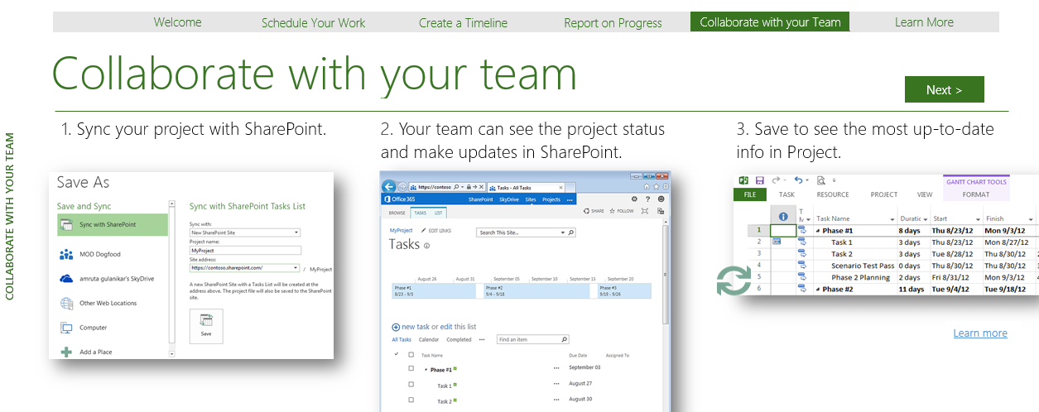Click the Sync with SharePoint Save icon button
This screenshot has width=1039, height=412.
coord(206,325)
